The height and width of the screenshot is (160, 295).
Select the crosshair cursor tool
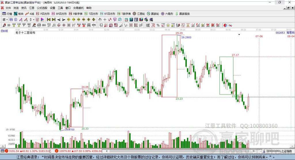click(105, 20)
